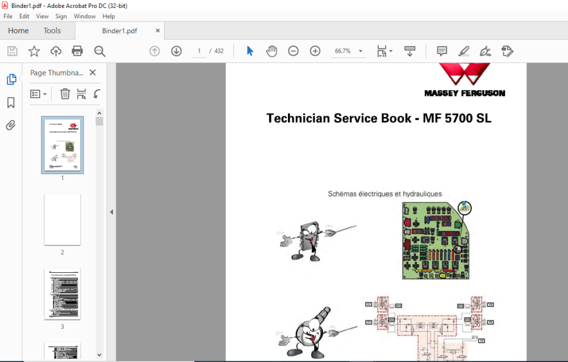Switch to the Tools tab
Screen dimensions: 568x362
pyautogui.click(x=52, y=31)
